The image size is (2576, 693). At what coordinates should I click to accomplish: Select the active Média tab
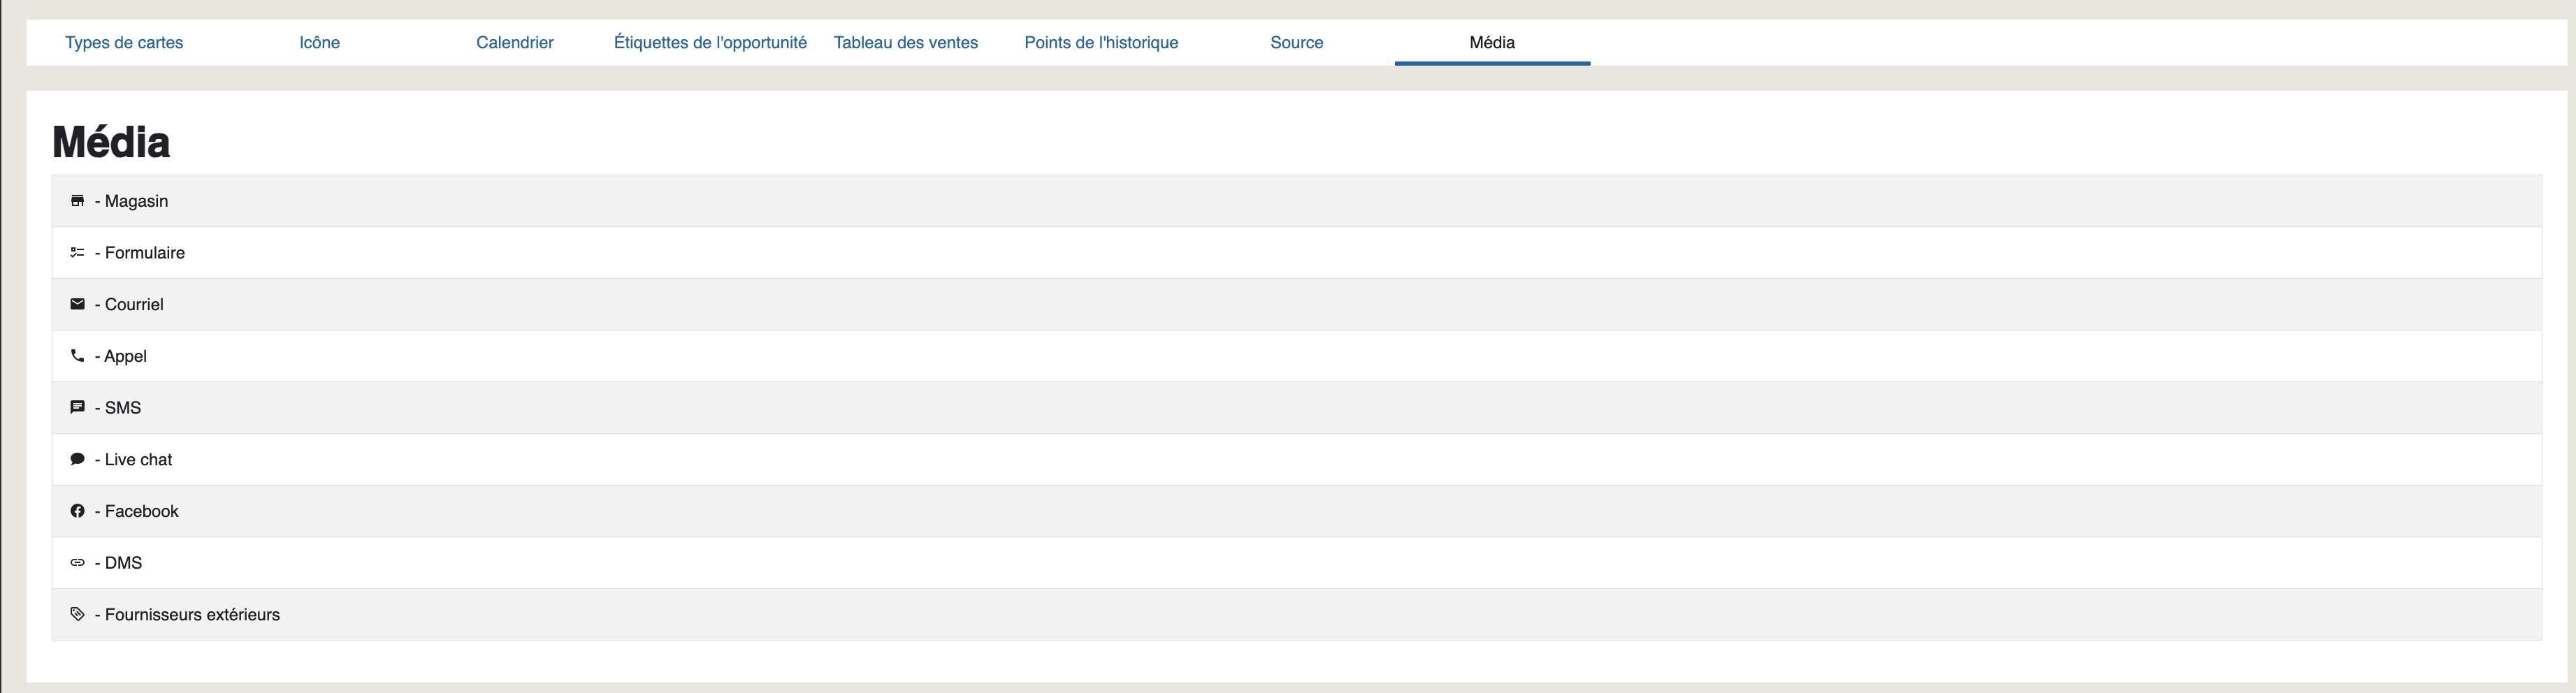(1492, 42)
